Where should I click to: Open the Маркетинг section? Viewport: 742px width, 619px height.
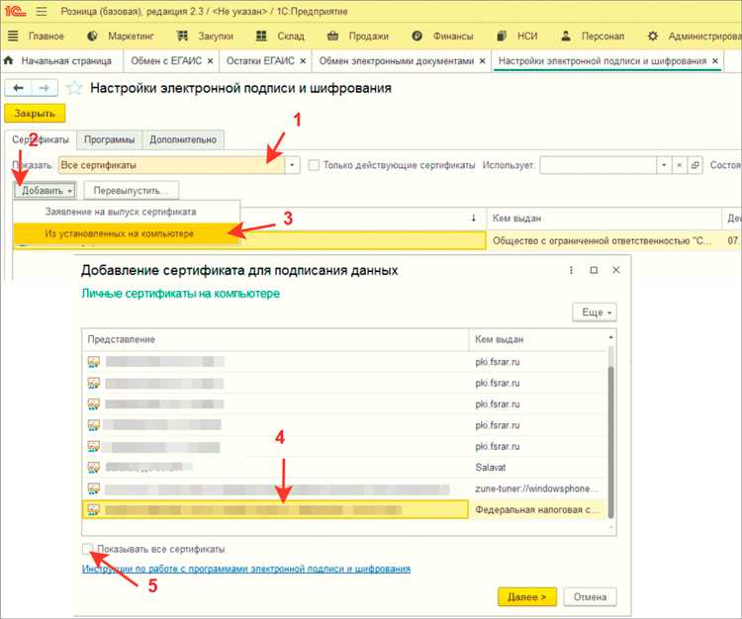click(121, 36)
